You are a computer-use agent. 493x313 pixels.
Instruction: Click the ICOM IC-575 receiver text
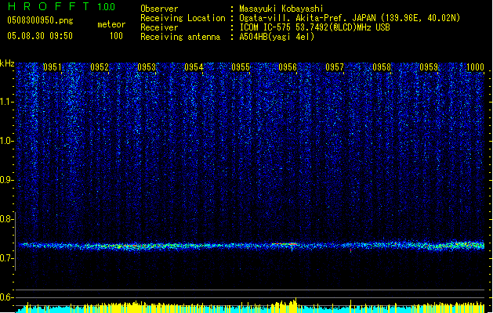pyautogui.click(x=315, y=27)
